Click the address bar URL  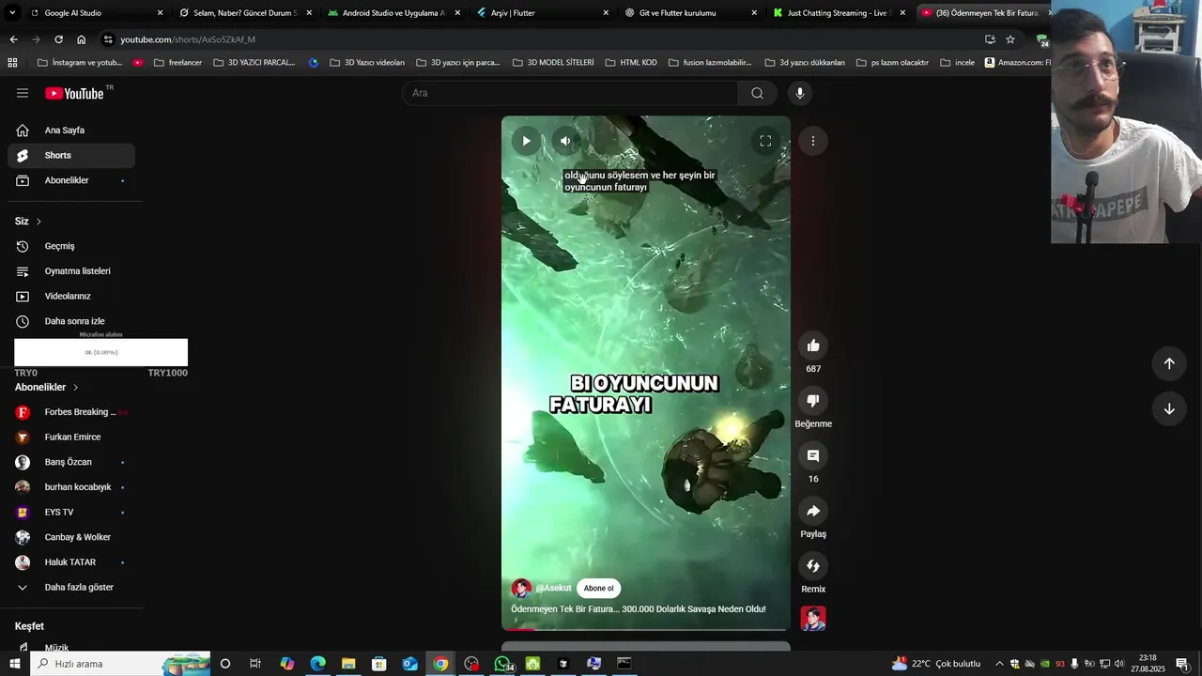click(188, 39)
